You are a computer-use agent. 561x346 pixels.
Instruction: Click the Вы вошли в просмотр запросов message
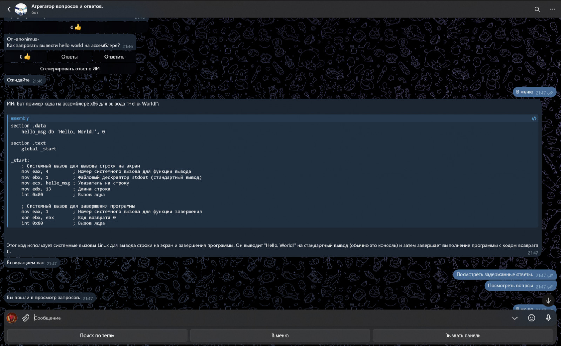point(49,298)
